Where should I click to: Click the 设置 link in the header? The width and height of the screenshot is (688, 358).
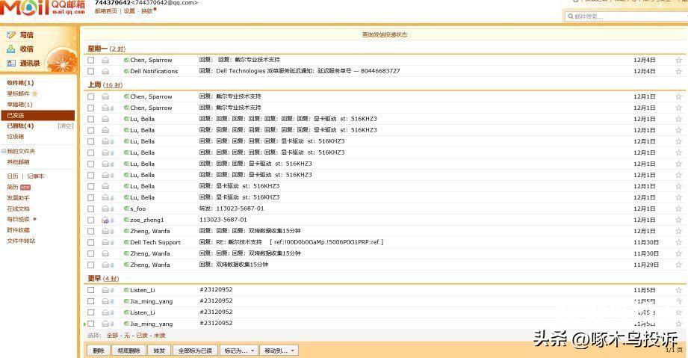coord(129,11)
